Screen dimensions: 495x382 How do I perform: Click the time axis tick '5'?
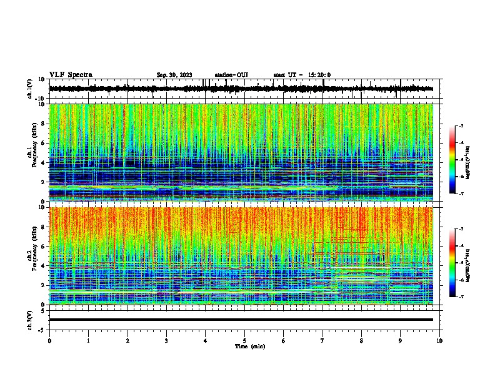(x=244, y=341)
